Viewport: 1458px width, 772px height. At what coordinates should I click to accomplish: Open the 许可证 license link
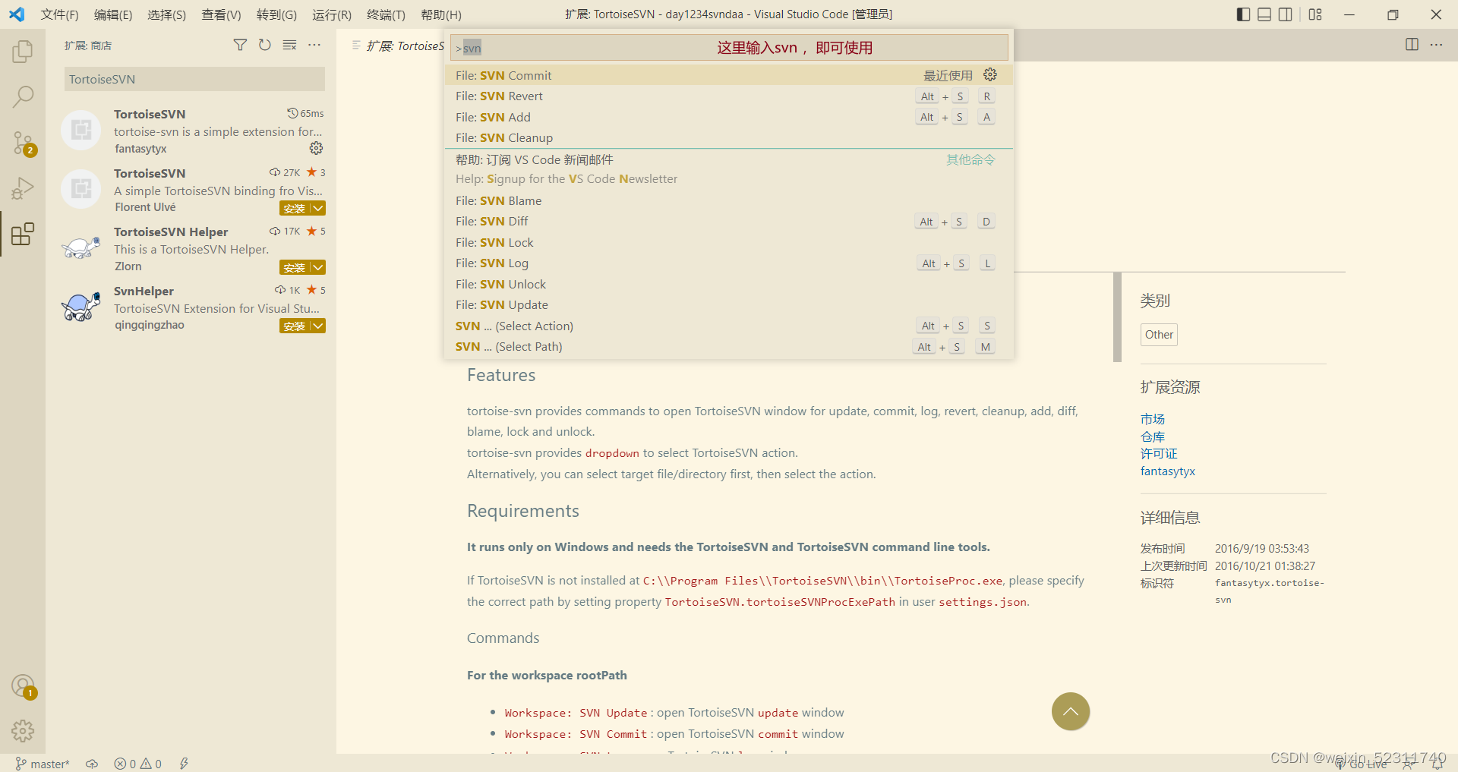pyautogui.click(x=1158, y=454)
